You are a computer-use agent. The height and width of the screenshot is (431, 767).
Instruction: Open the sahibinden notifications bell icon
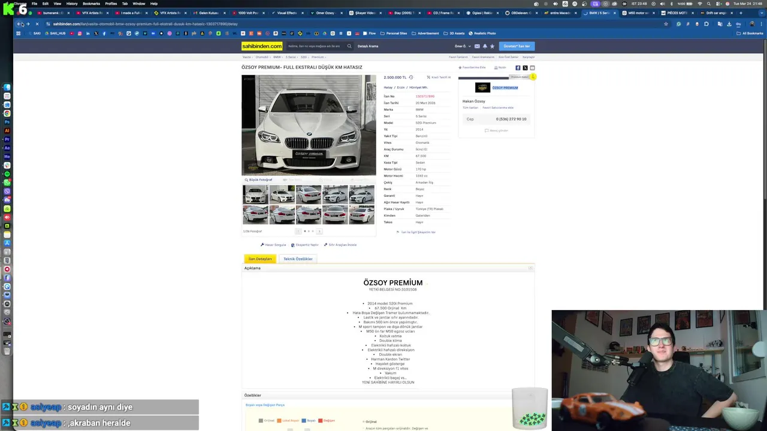(485, 46)
